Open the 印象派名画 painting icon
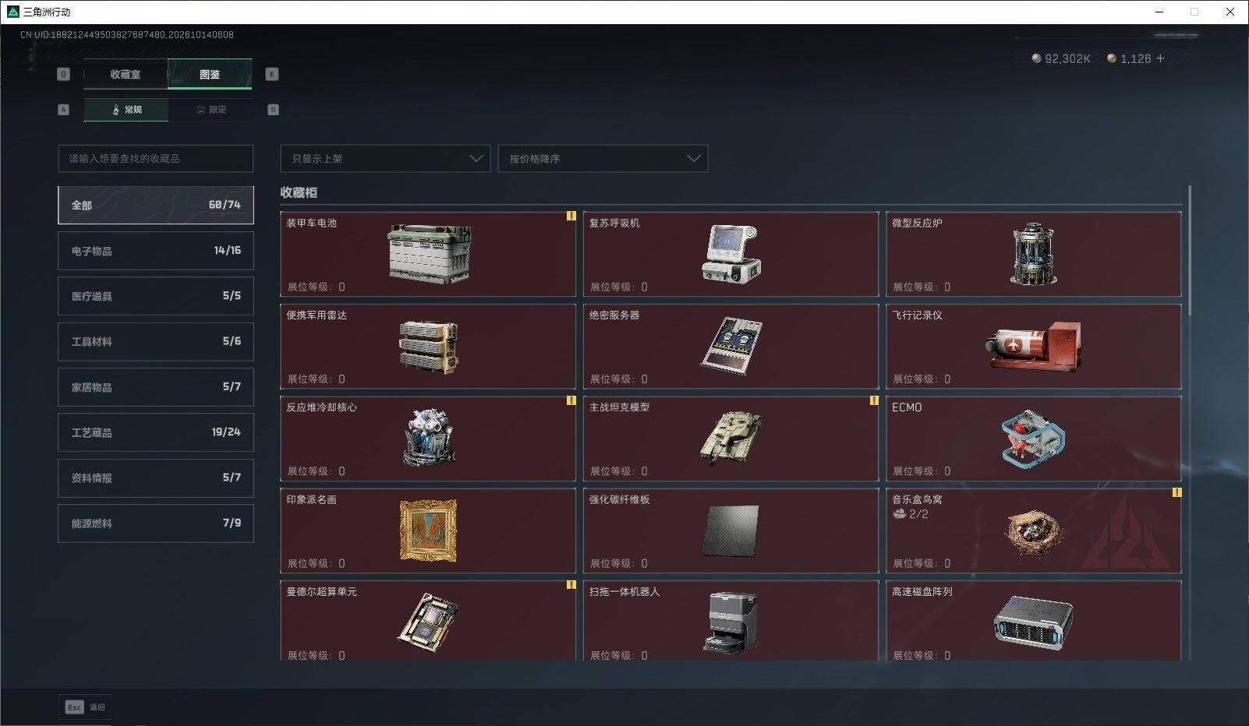 click(x=428, y=530)
